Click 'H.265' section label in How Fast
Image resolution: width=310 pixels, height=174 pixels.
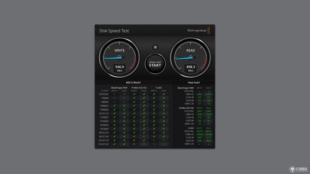(191, 128)
